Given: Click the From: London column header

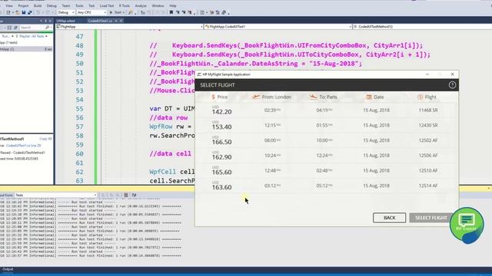Looking at the screenshot, I should (x=271, y=97).
